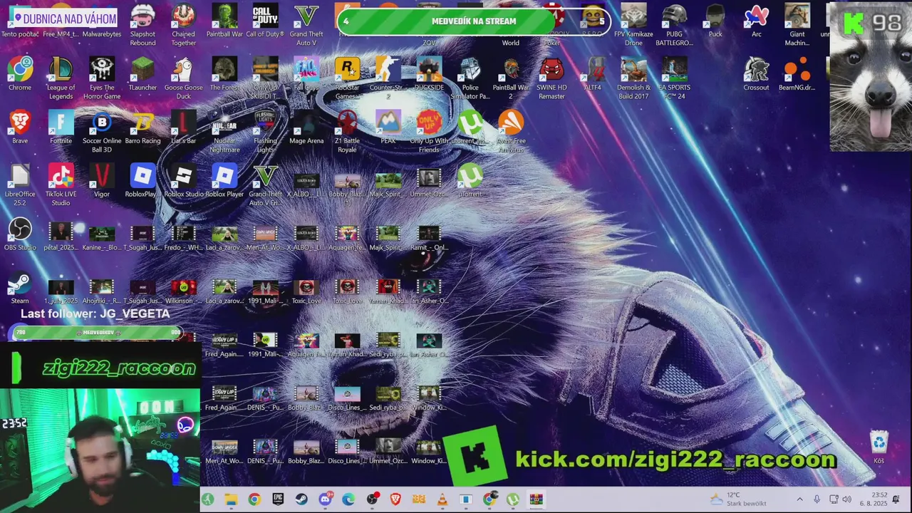Open Only Up With Friends icon
Viewport: 912px width, 513px height.
click(429, 132)
